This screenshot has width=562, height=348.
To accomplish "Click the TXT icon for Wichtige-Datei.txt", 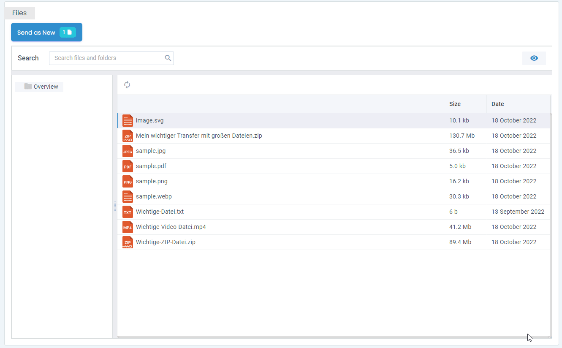I will pyautogui.click(x=128, y=212).
